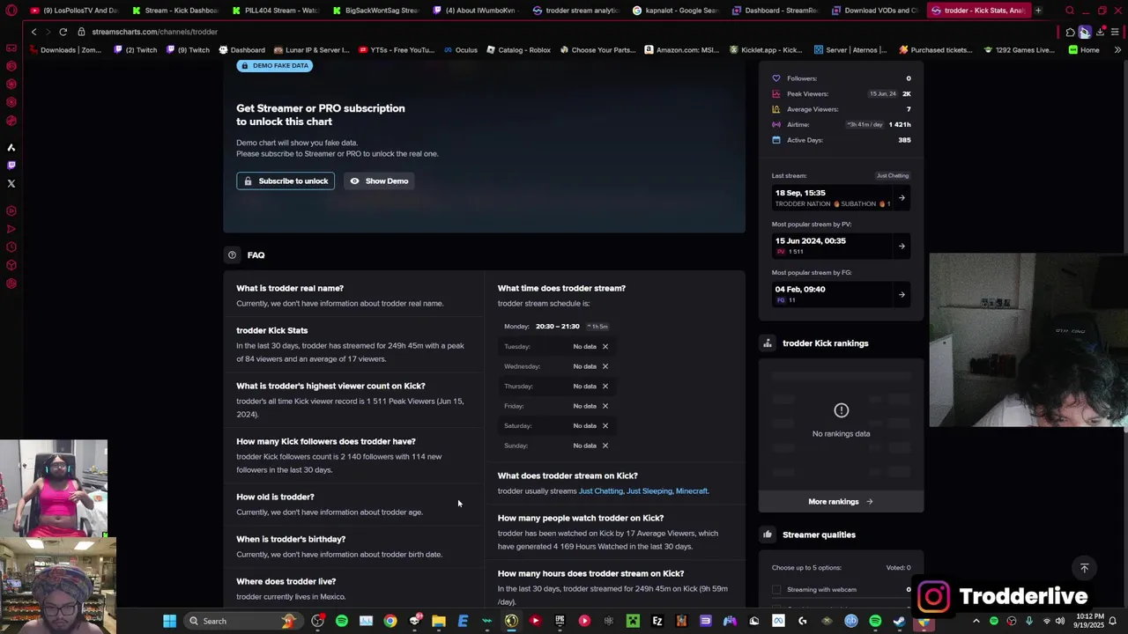Click the Show Demo button
The image size is (1128, 634).
click(379, 181)
